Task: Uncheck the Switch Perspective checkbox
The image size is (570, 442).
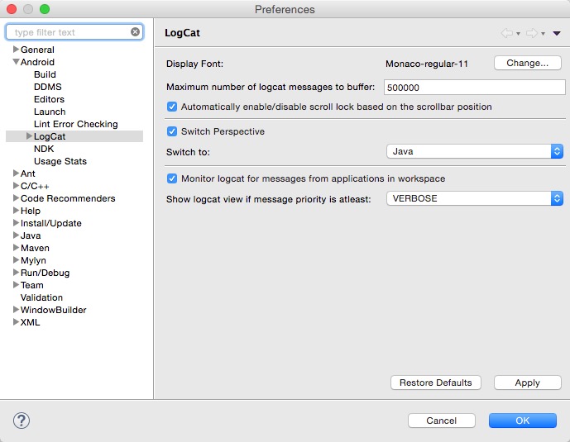Action: pyautogui.click(x=172, y=131)
